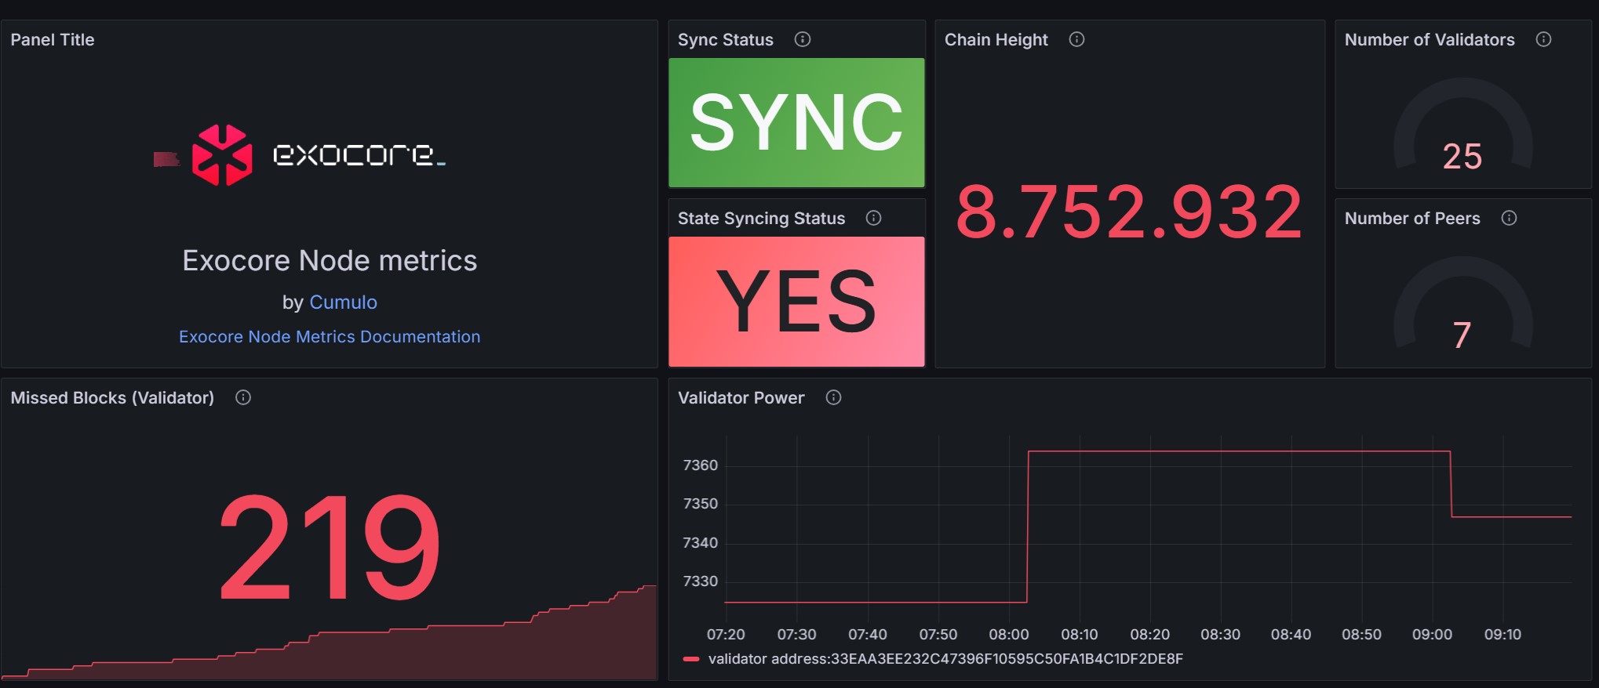Click the Chain Height info icon
The width and height of the screenshot is (1599, 688).
(1076, 39)
